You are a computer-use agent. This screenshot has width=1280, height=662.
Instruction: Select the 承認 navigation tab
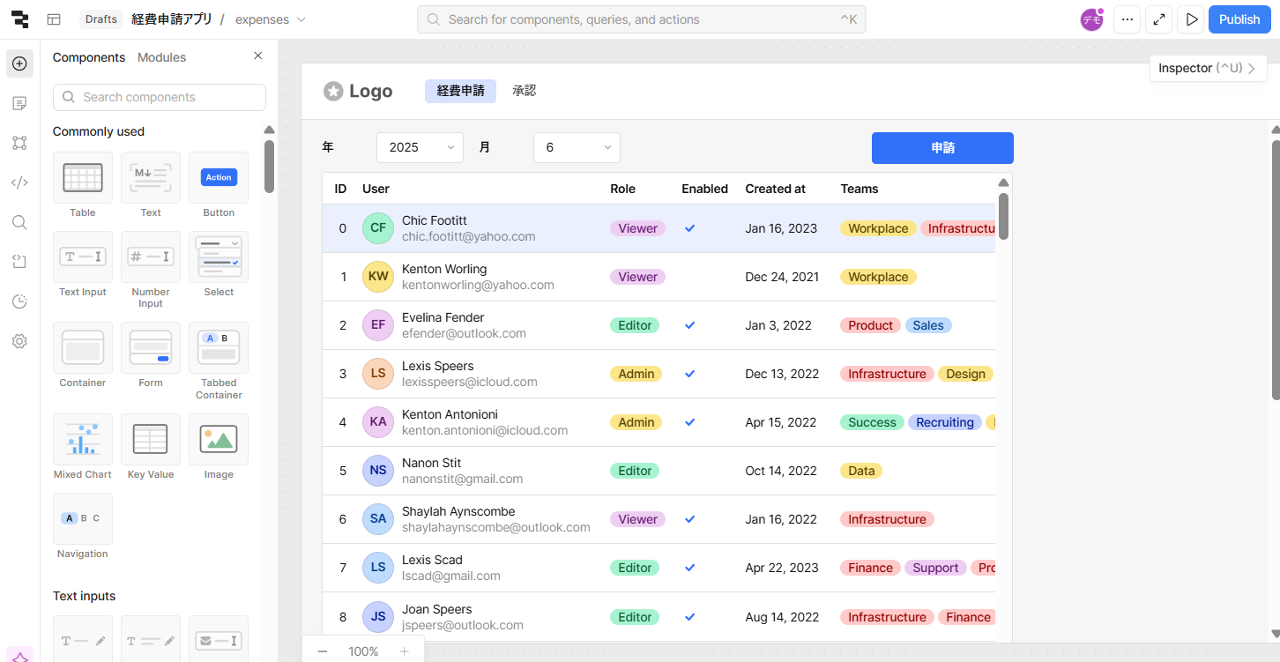(x=524, y=91)
